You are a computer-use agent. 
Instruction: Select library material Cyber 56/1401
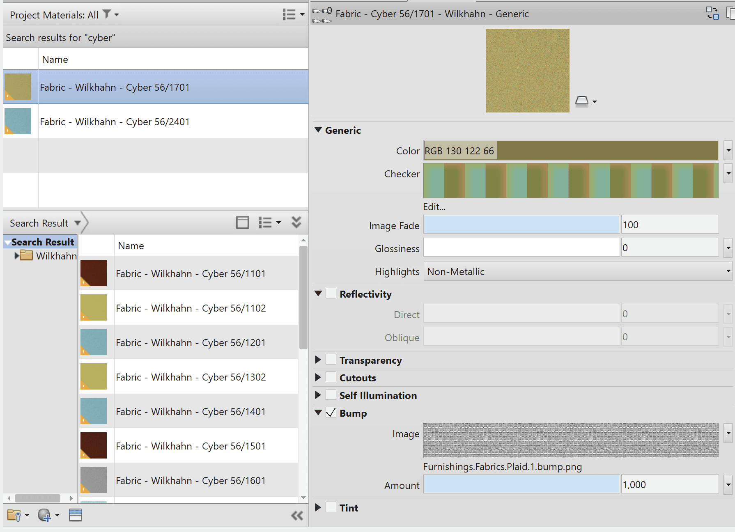(x=189, y=411)
